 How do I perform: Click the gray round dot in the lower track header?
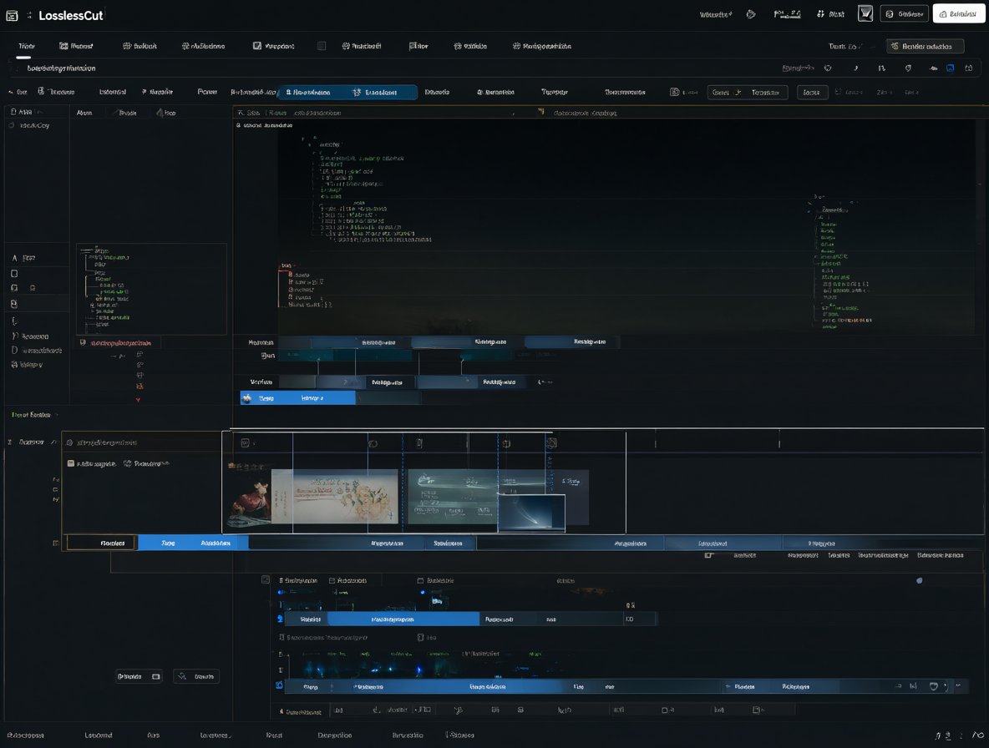click(919, 580)
